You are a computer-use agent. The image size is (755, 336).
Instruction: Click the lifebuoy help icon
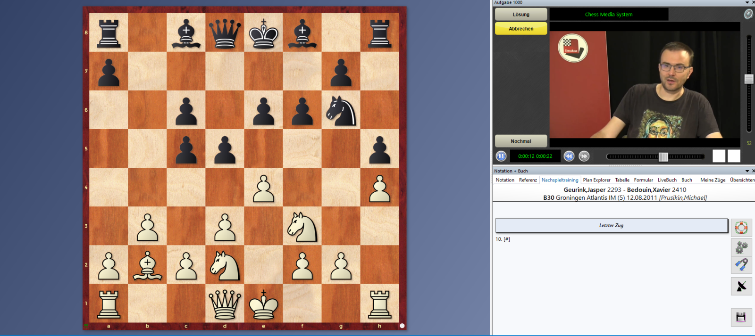(741, 228)
